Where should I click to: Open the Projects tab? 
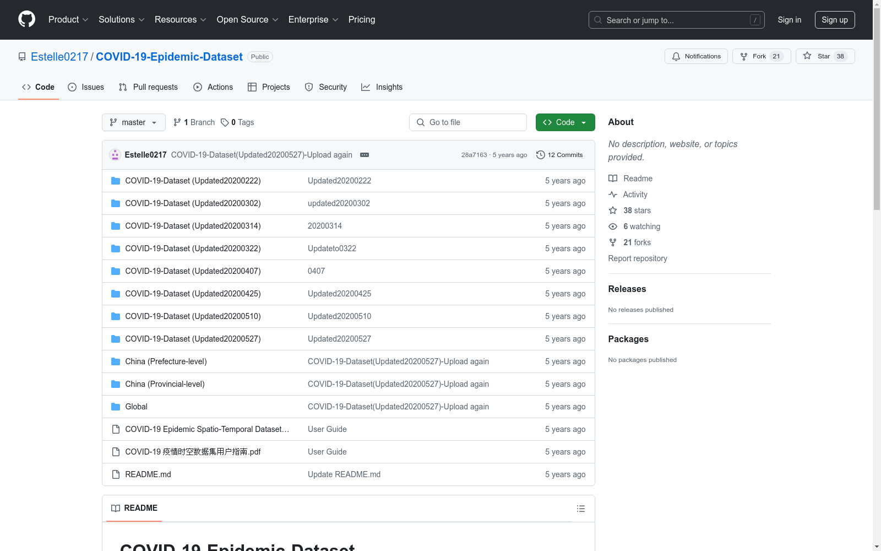[x=269, y=87]
